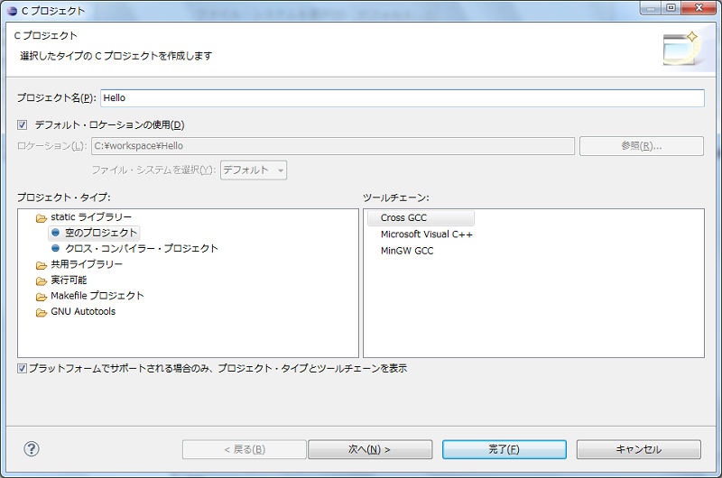Screen dimensions: 722x478
Task: Maximize the C プロジェクト dialog
Action: click(x=671, y=8)
